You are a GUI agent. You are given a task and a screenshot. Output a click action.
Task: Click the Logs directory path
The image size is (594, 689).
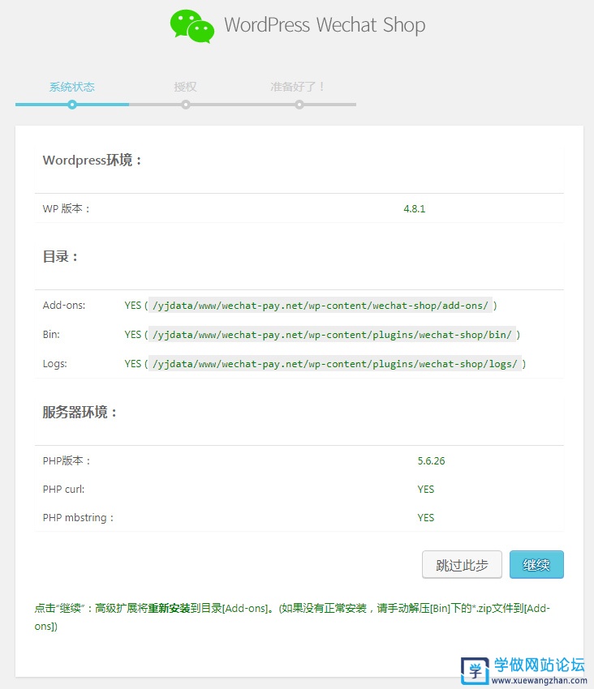pyautogui.click(x=334, y=364)
